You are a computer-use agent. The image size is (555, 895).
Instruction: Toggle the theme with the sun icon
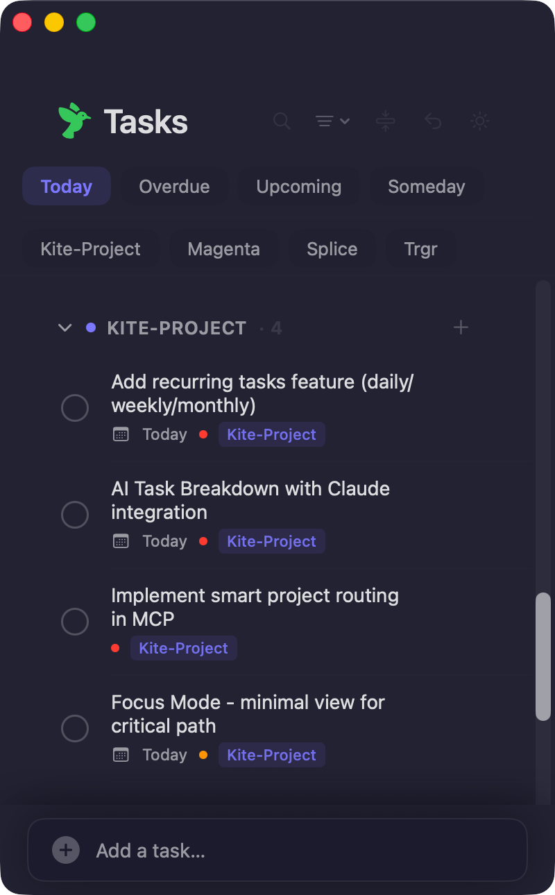click(x=479, y=121)
